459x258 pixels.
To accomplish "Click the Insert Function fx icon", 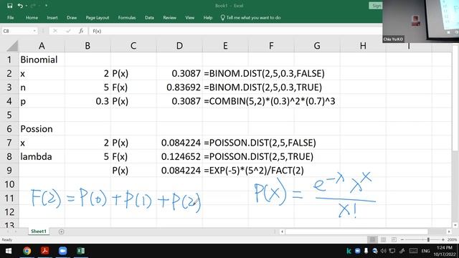I will click(x=81, y=31).
